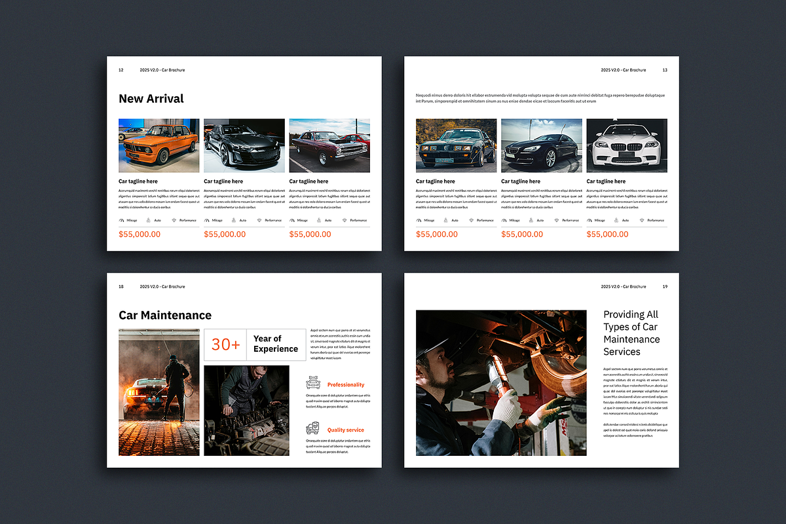Open the mechanic working under car photo
Viewport: 786px width, 524px height.
501,383
